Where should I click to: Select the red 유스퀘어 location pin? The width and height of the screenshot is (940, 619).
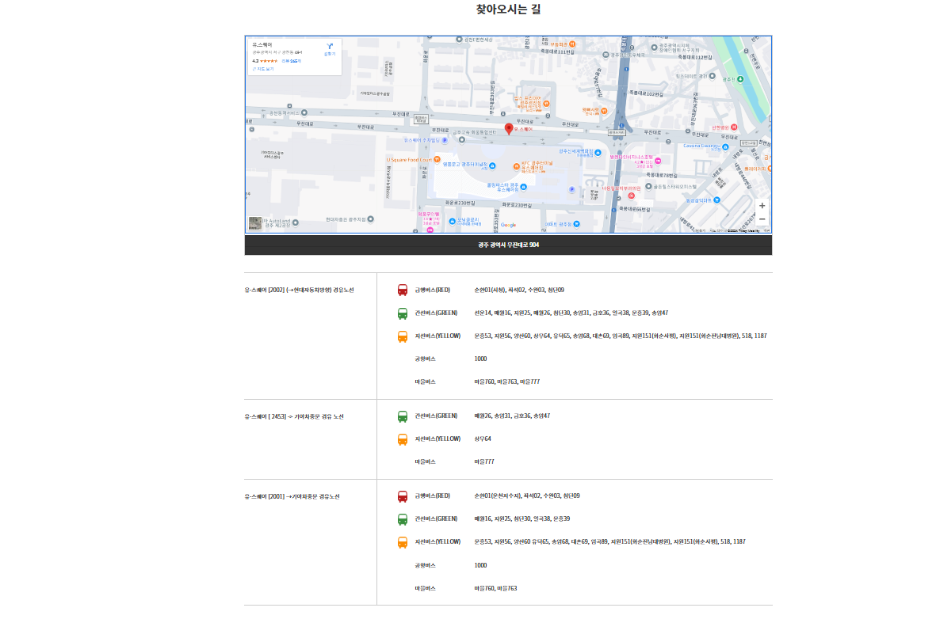(x=509, y=129)
